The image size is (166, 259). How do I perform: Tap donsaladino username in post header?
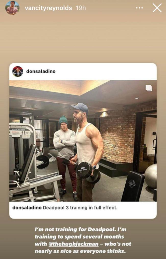(41, 71)
